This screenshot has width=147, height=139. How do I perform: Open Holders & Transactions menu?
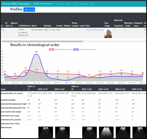43,4
